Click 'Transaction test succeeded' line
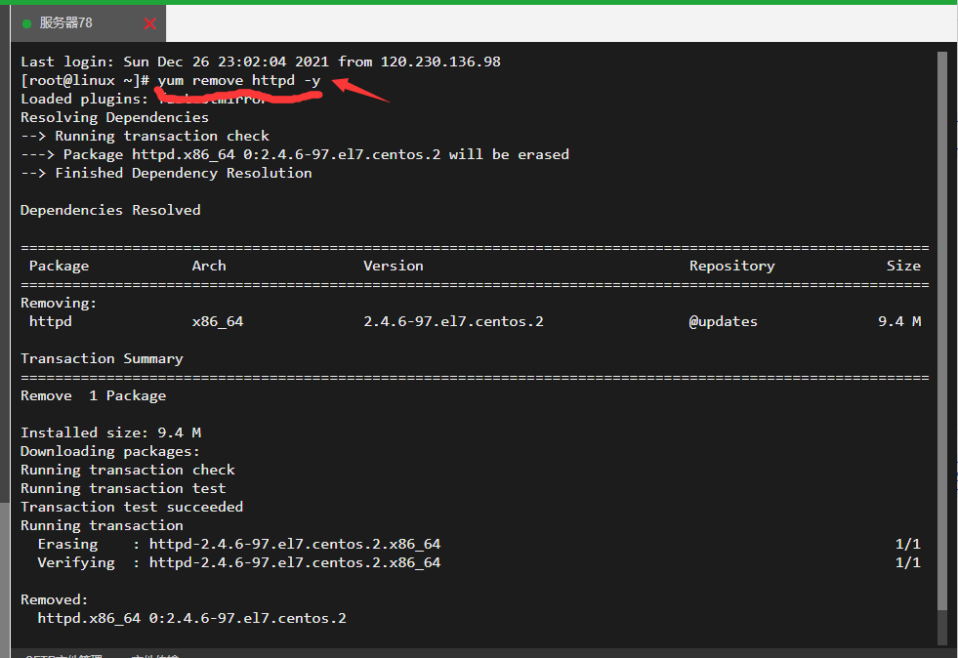Screen dimensions: 958x658 (x=132, y=507)
